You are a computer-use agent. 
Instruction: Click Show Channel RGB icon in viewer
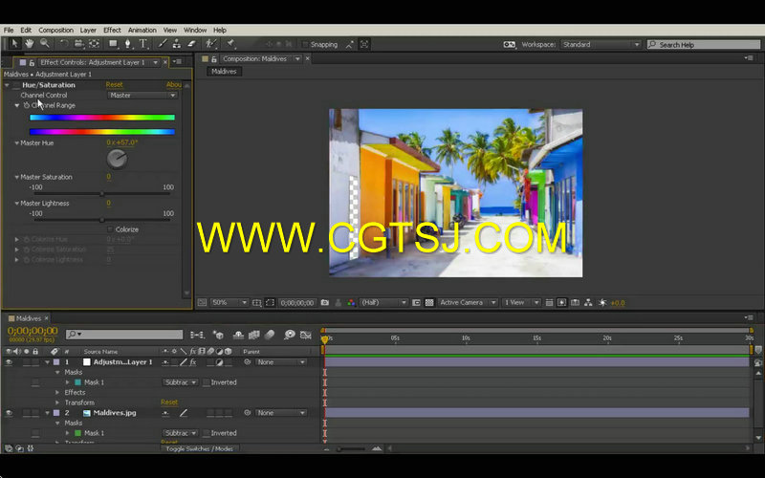(x=351, y=303)
